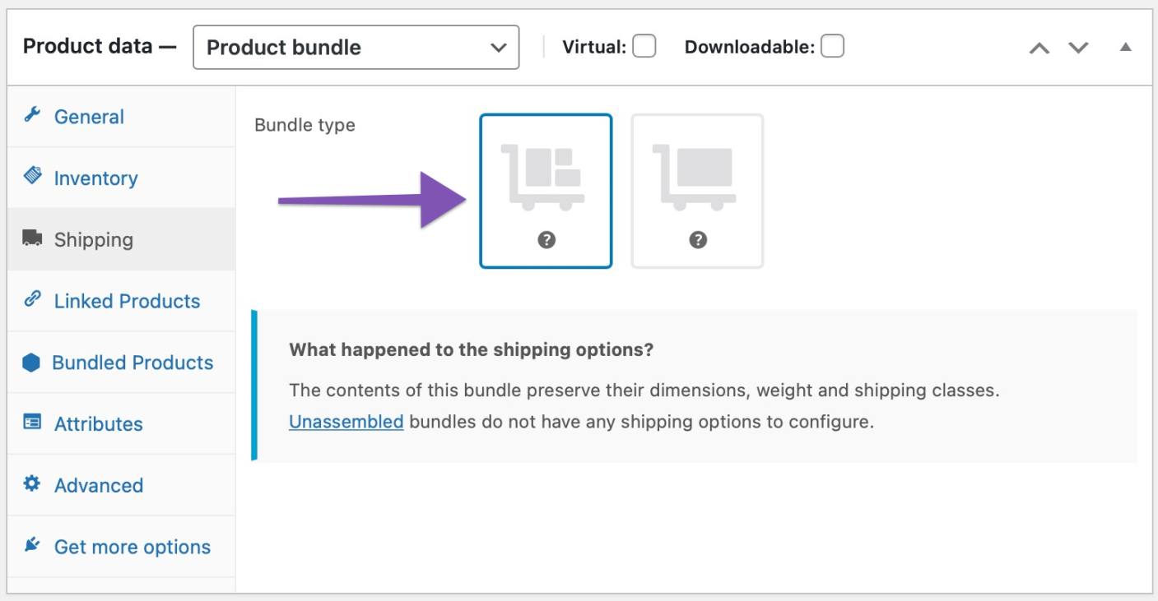Collapse the Product data panel
The height and width of the screenshot is (601, 1158).
(x=1127, y=47)
